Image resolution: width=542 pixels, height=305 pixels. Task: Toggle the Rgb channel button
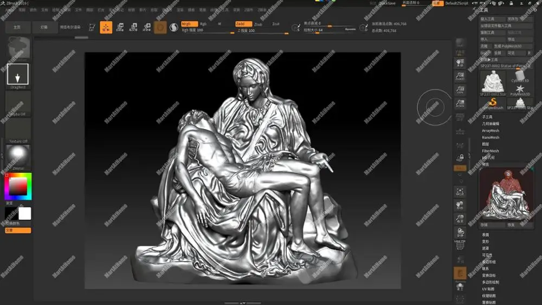click(x=203, y=24)
